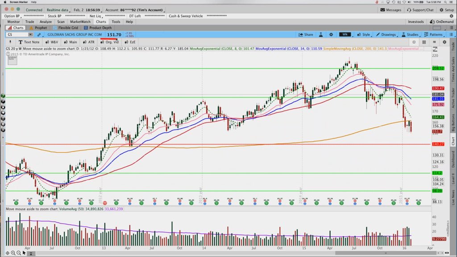457x257 pixels.
Task: Open the Setup gear menu
Action: point(446,10)
